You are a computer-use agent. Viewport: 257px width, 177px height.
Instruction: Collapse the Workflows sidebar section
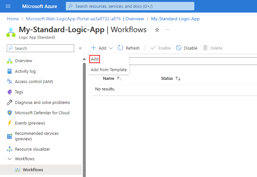(10, 159)
